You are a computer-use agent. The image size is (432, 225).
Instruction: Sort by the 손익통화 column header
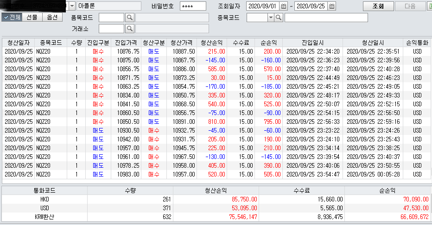tap(417, 43)
